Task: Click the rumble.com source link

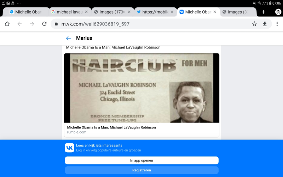Action: point(77,132)
